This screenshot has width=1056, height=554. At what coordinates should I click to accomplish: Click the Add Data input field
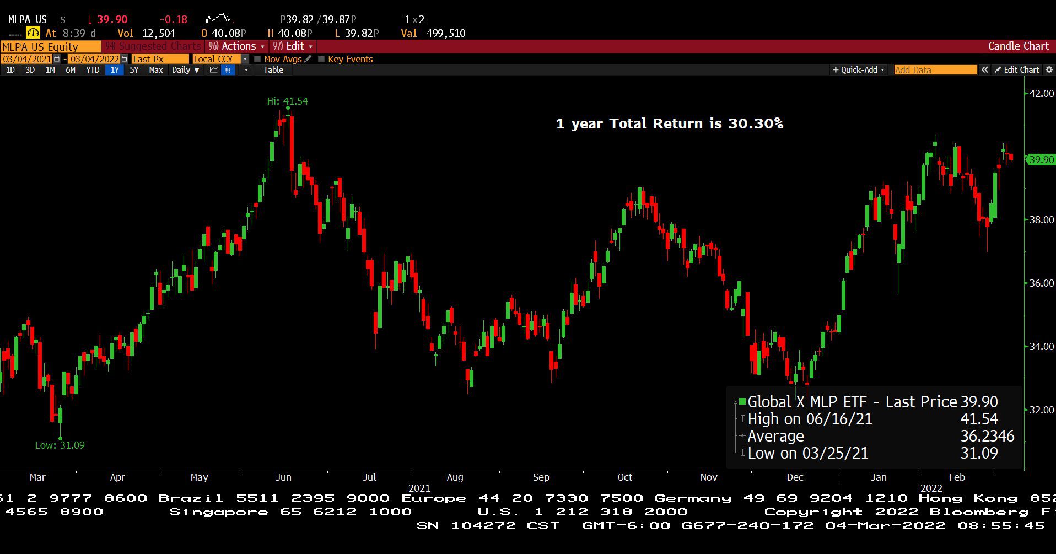click(935, 70)
